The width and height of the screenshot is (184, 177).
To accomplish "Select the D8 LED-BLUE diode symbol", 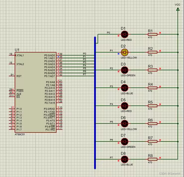I will point(124,159).
